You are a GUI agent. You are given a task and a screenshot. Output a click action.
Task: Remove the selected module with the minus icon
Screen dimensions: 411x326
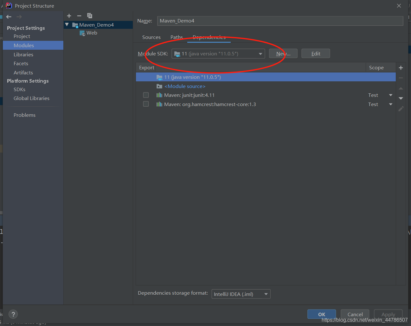[79, 16]
